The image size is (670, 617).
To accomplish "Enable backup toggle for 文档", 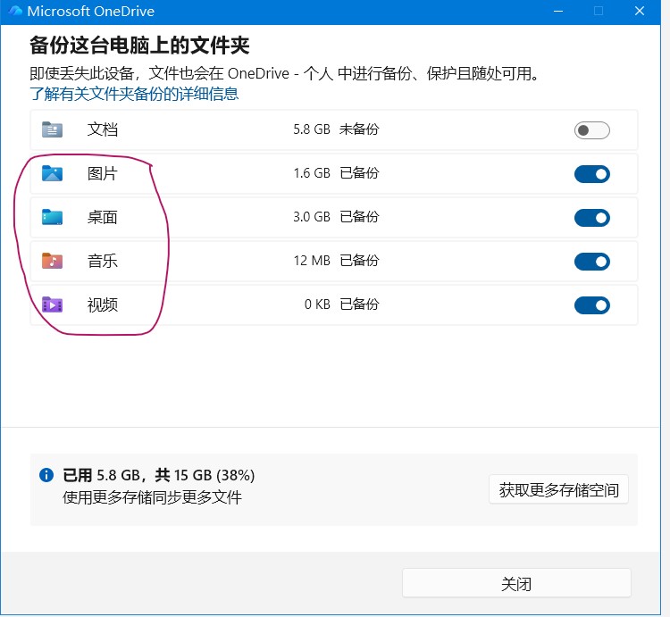I will [x=591, y=130].
